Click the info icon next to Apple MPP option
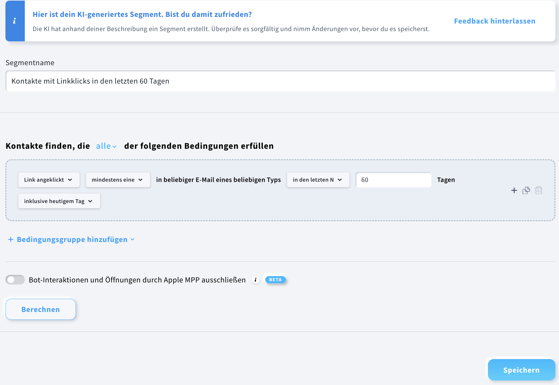 click(256, 280)
